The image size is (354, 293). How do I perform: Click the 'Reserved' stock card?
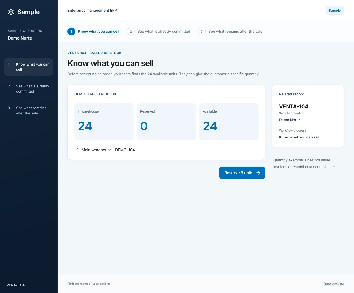166,122
